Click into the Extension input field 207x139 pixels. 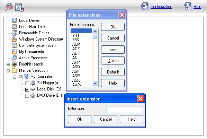click(125, 110)
